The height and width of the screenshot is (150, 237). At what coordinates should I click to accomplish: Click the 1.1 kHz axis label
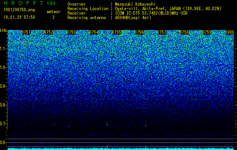coord(3,49)
